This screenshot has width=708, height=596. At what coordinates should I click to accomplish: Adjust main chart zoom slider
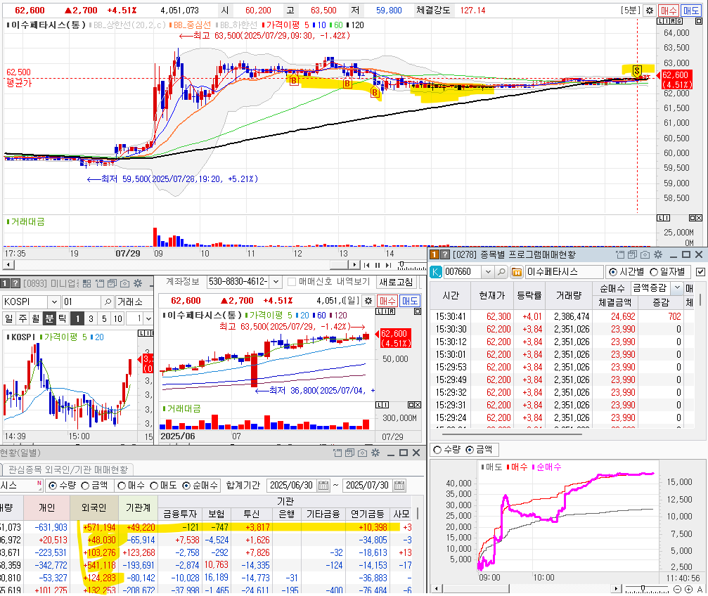coord(401,265)
